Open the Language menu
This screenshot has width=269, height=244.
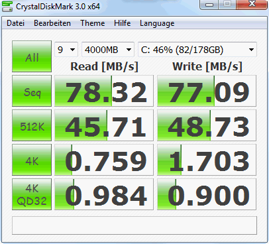point(157,23)
